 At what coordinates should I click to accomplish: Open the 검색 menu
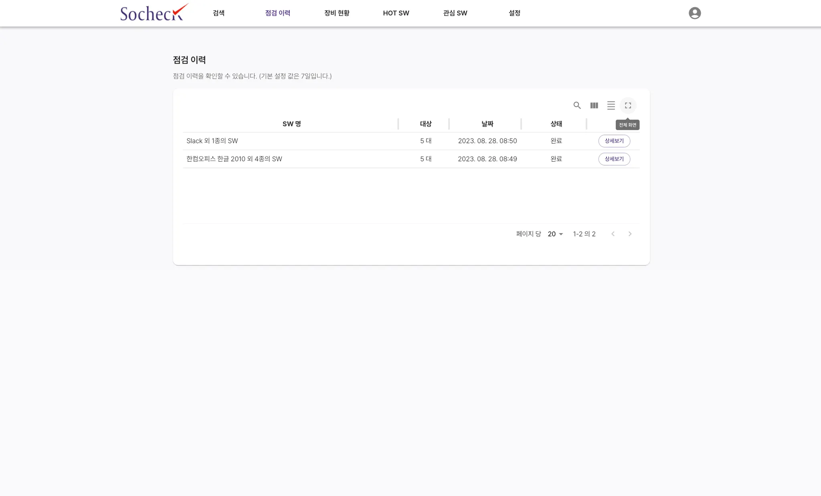(218, 13)
